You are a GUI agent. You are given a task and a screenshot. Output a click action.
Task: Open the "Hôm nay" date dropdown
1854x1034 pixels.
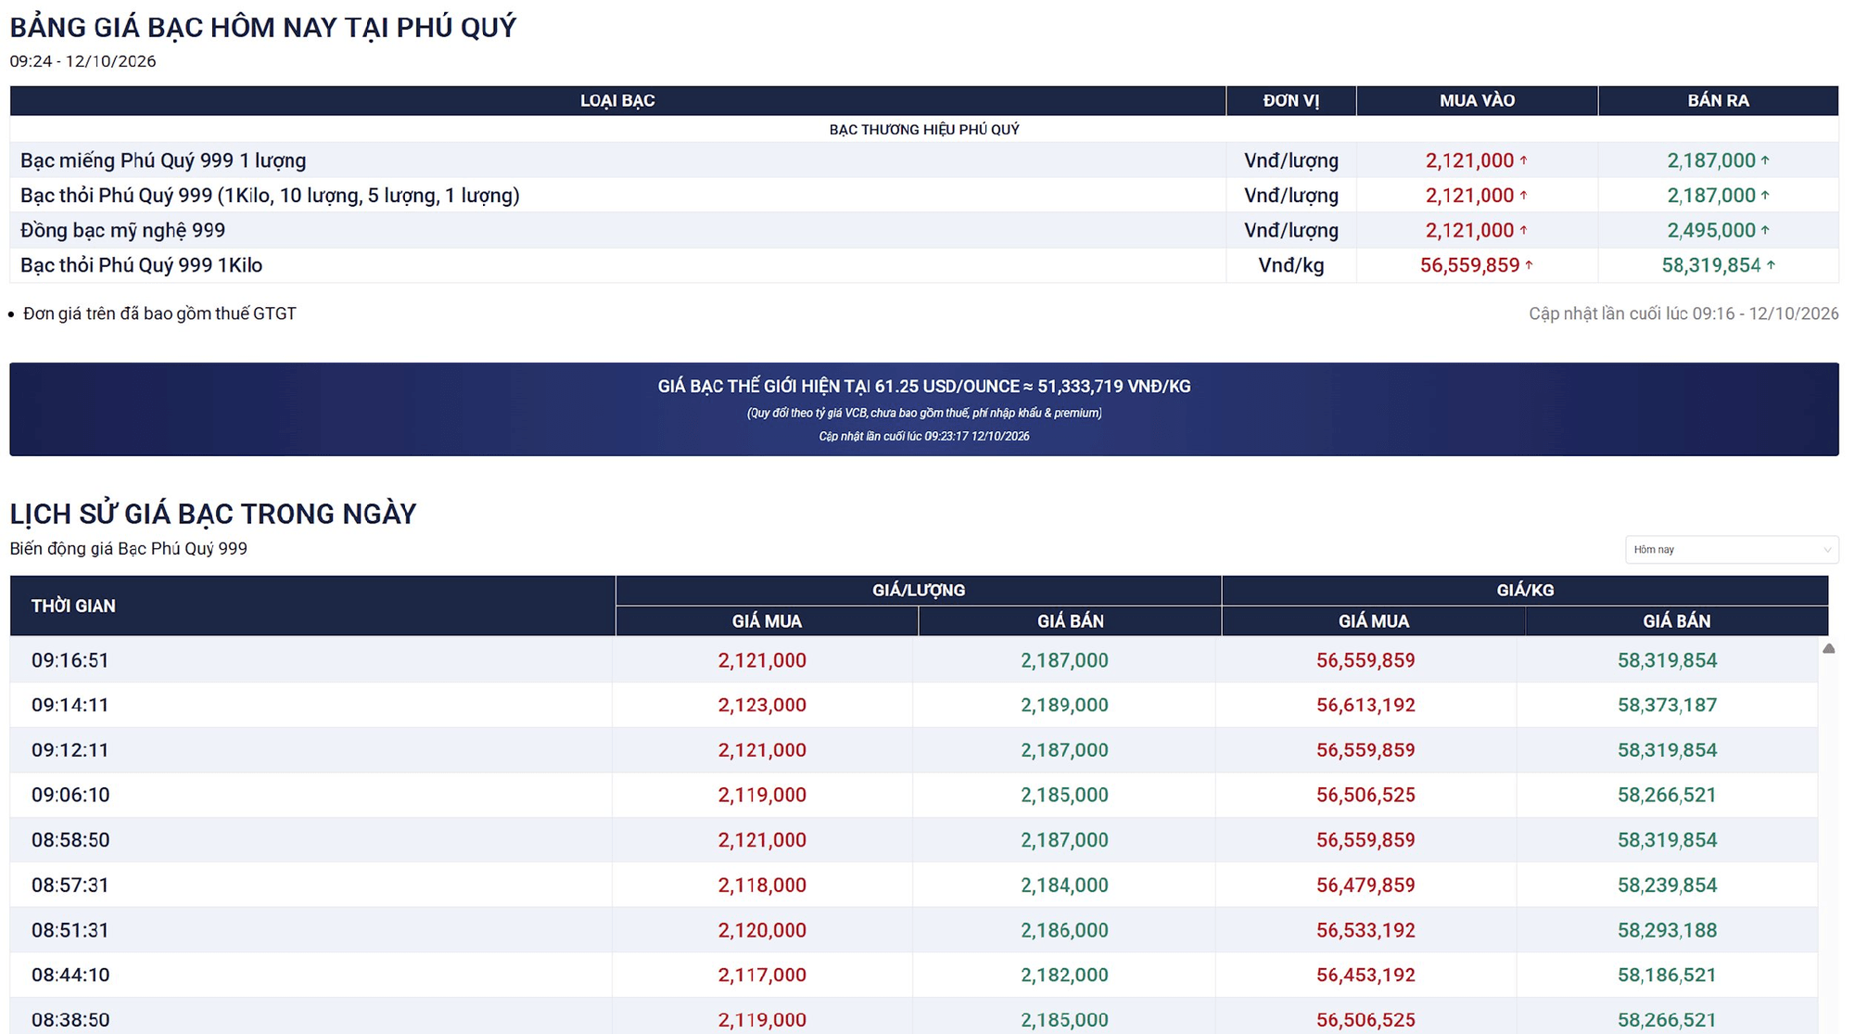[1731, 550]
